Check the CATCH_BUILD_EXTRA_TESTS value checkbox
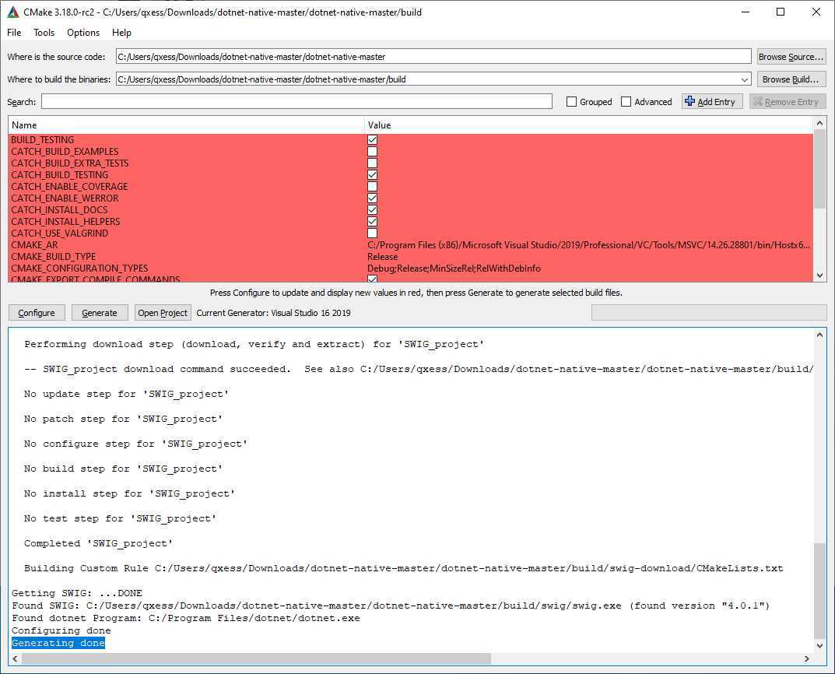 372,163
